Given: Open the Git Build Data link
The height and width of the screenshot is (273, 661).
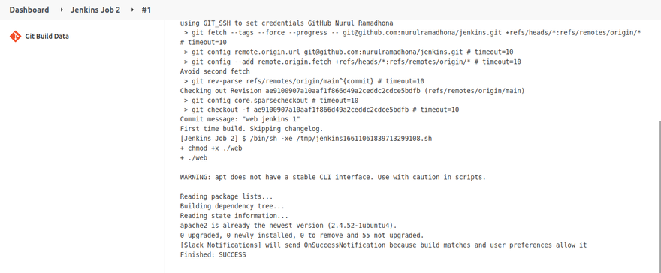Looking at the screenshot, I should 47,37.
